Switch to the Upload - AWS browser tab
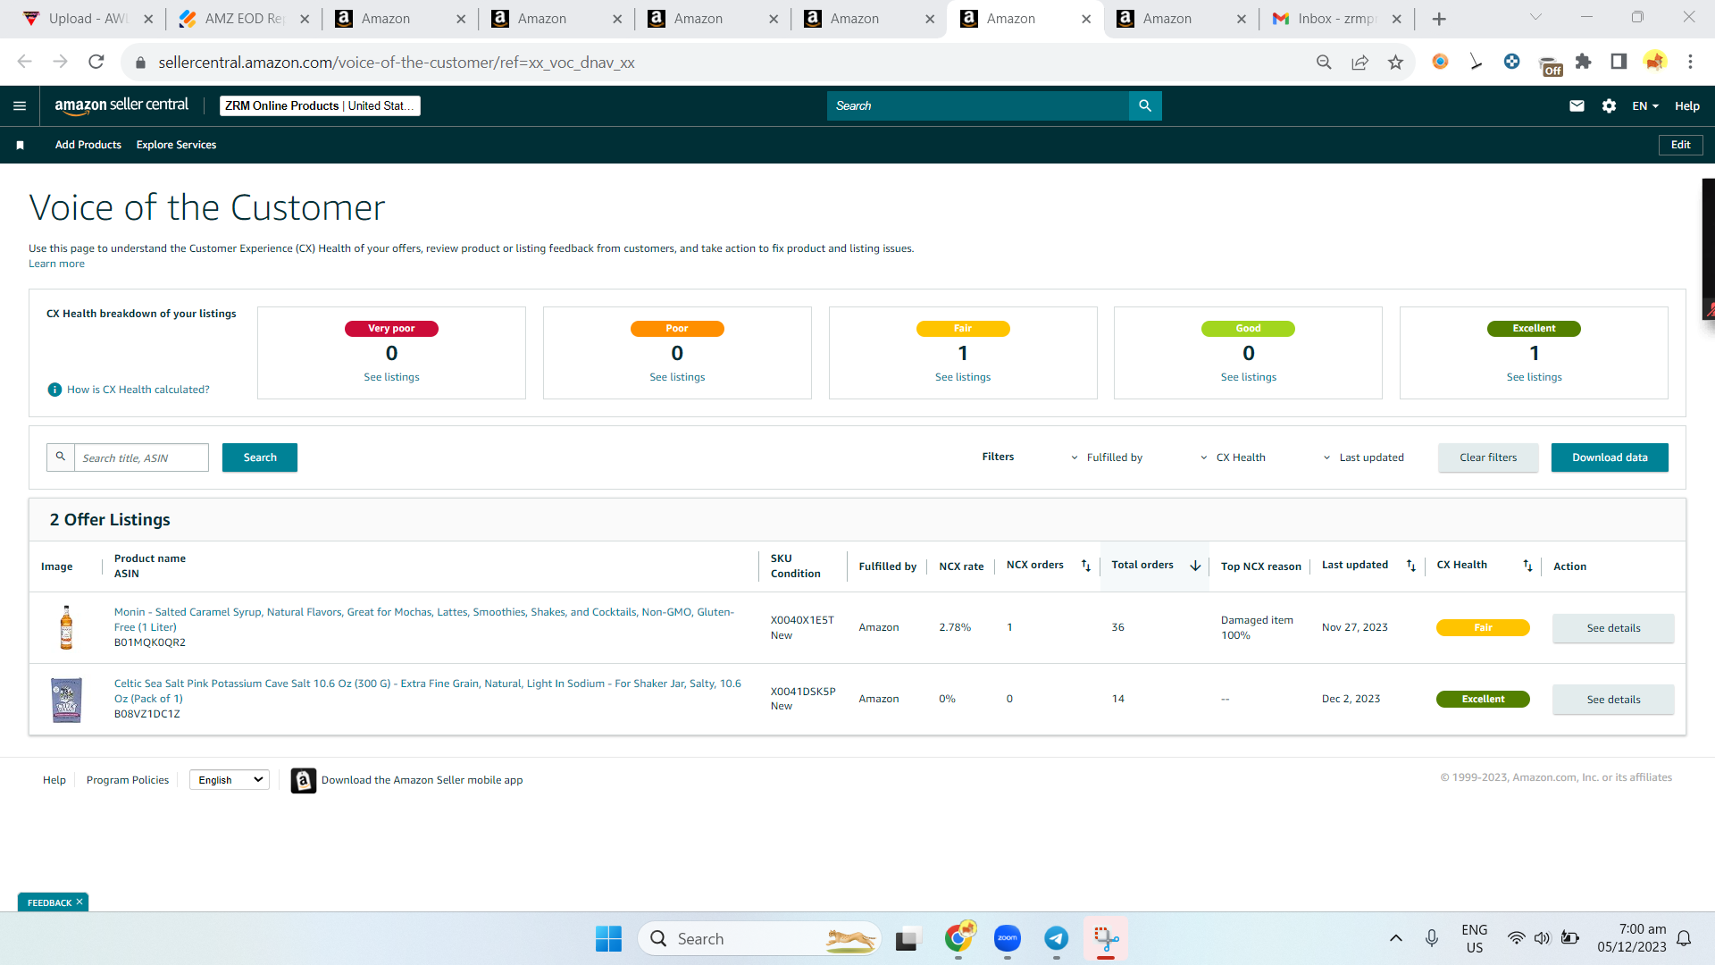Image resolution: width=1715 pixels, height=965 pixels. click(x=88, y=19)
